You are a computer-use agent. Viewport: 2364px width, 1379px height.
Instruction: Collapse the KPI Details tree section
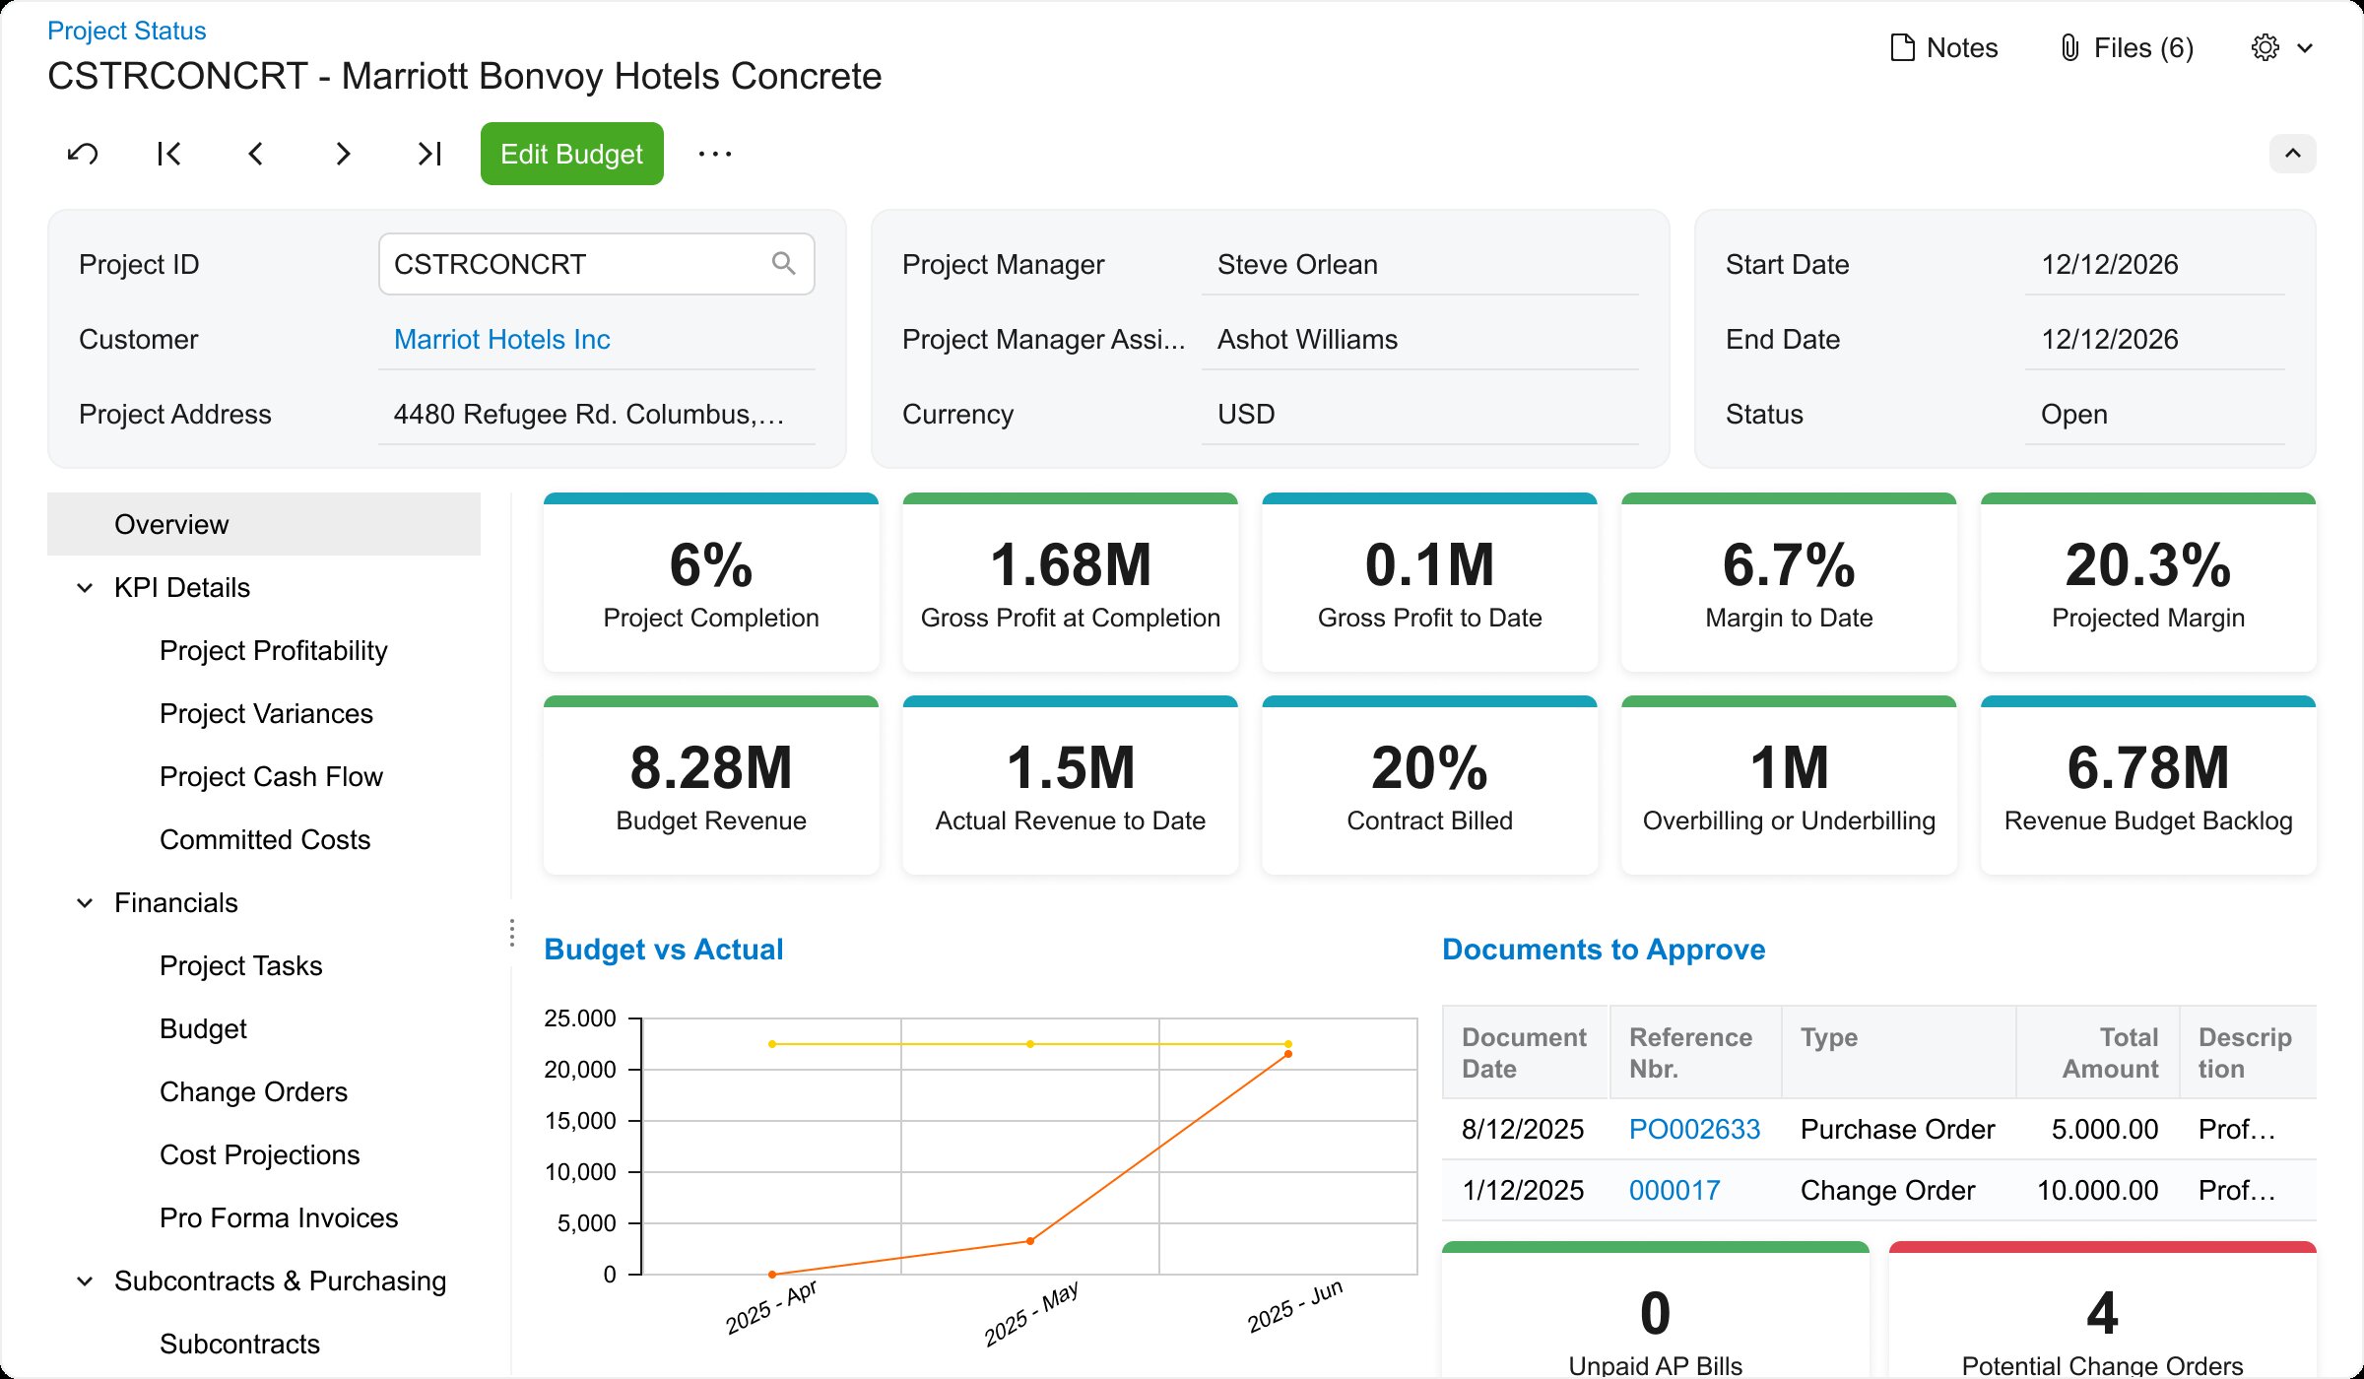86,588
